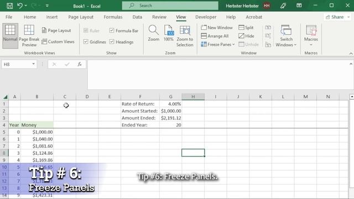Click the Share button

[x=335, y=17]
